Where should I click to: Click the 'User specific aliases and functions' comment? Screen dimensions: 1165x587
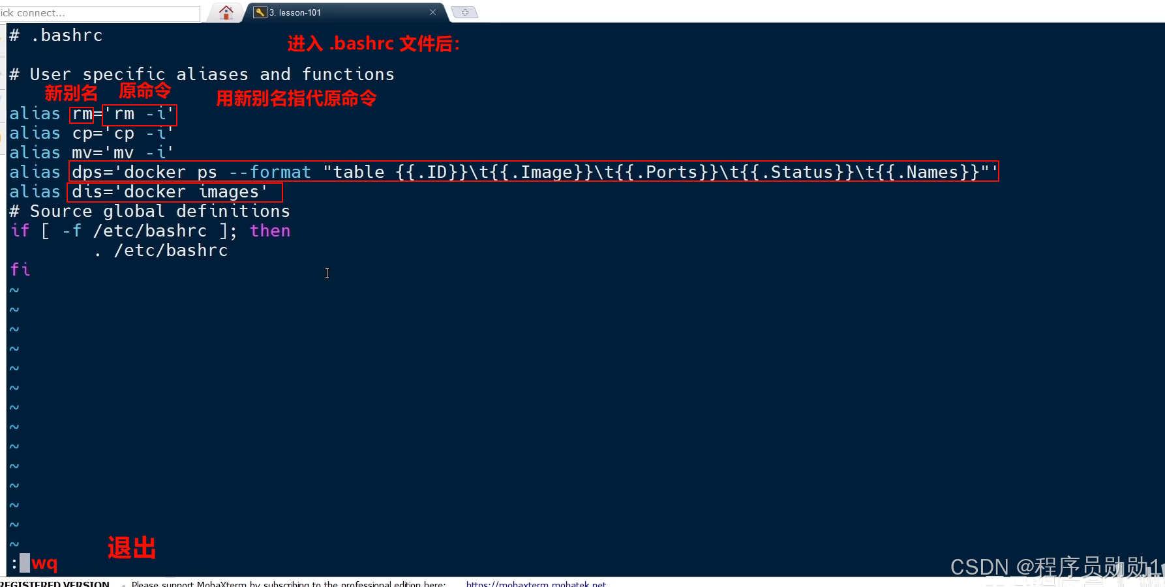tap(212, 74)
